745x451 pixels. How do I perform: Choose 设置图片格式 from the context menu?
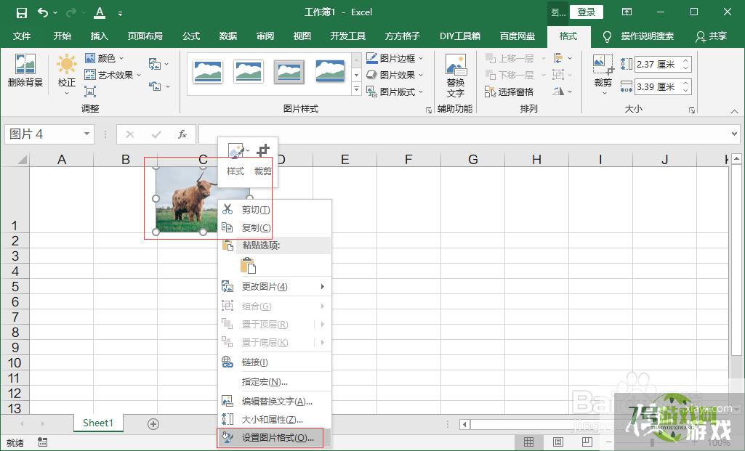(274, 438)
